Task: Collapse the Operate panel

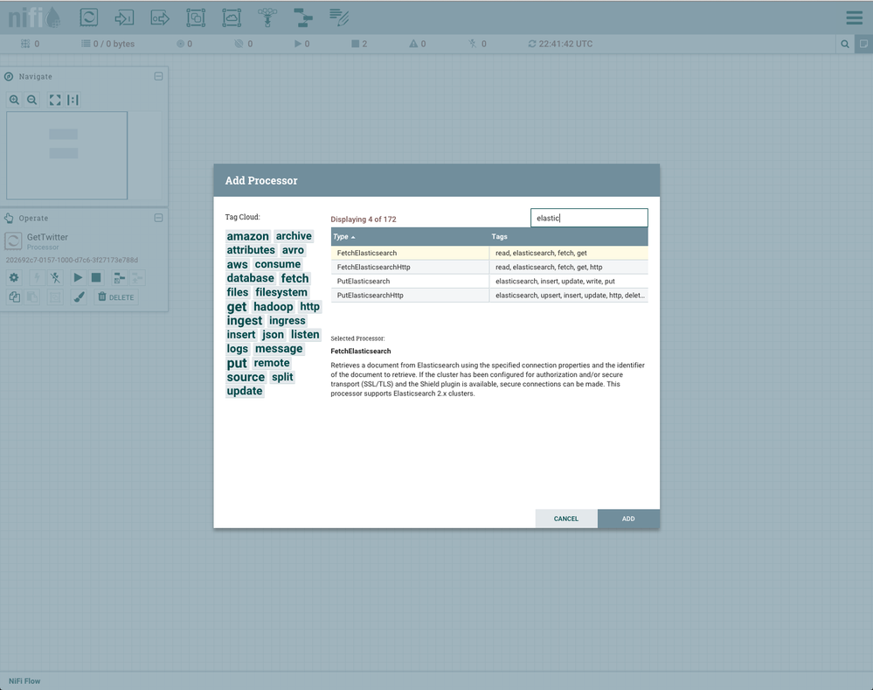Action: pos(158,218)
